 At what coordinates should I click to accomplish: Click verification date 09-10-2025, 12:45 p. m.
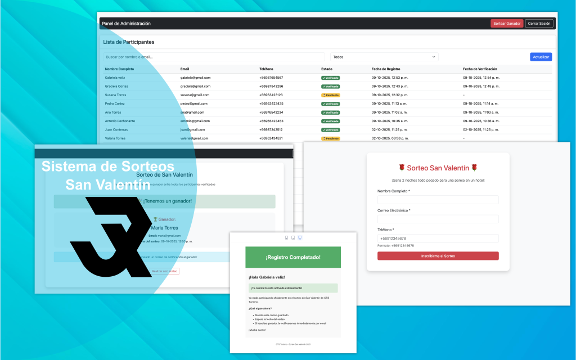pyautogui.click(x=481, y=86)
